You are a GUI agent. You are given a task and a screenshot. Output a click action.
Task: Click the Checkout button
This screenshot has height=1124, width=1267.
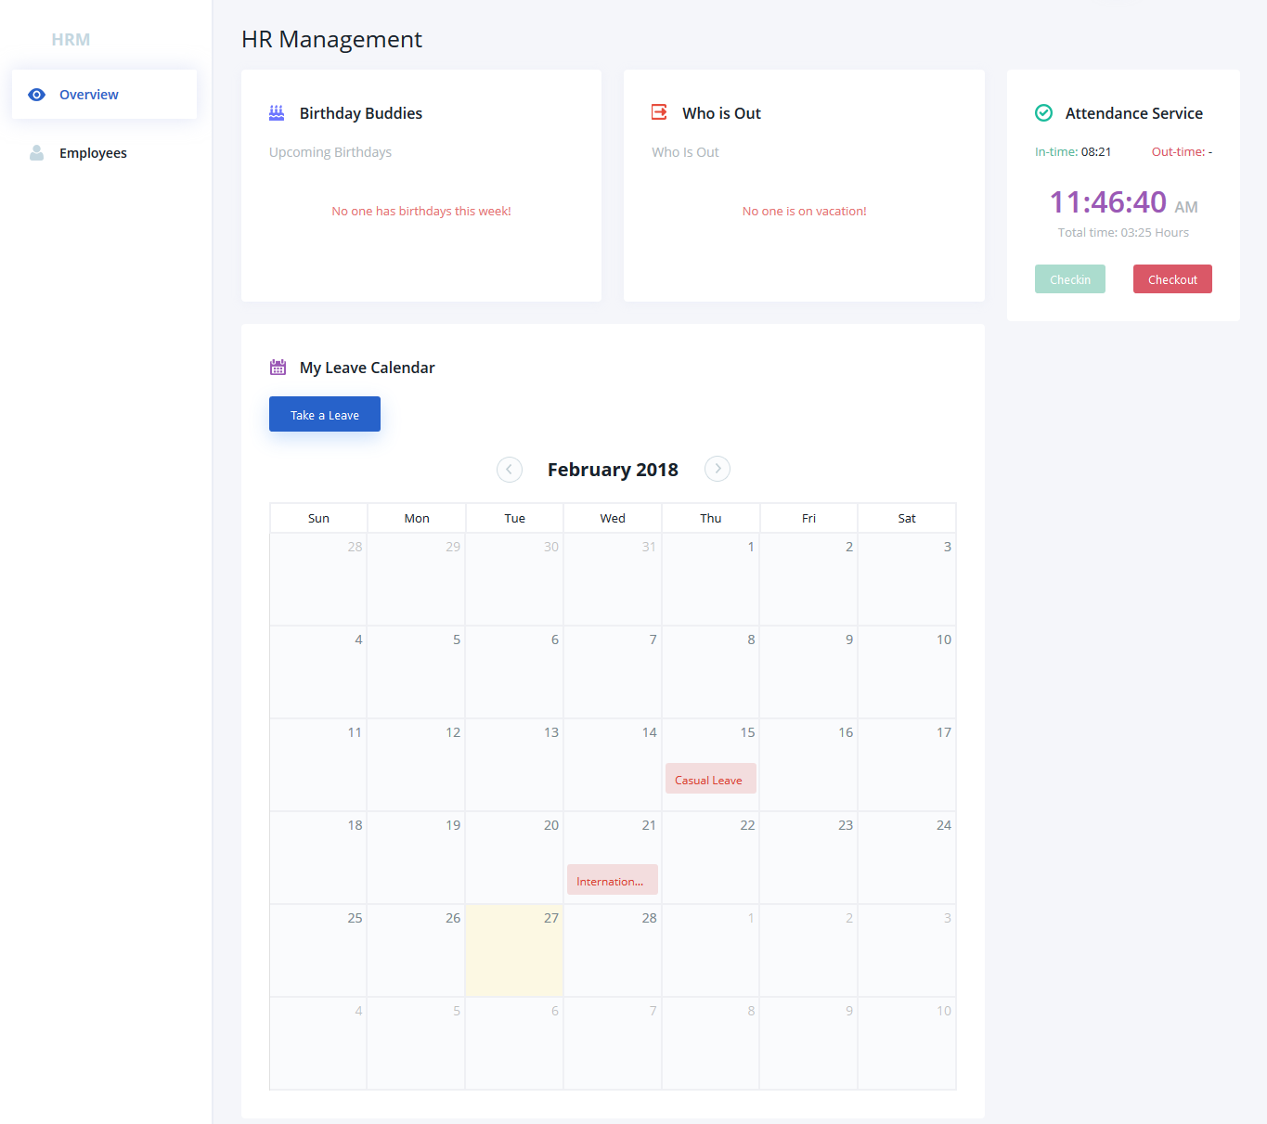[1172, 279]
